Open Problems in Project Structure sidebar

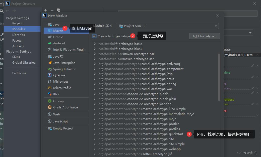click(19, 73)
